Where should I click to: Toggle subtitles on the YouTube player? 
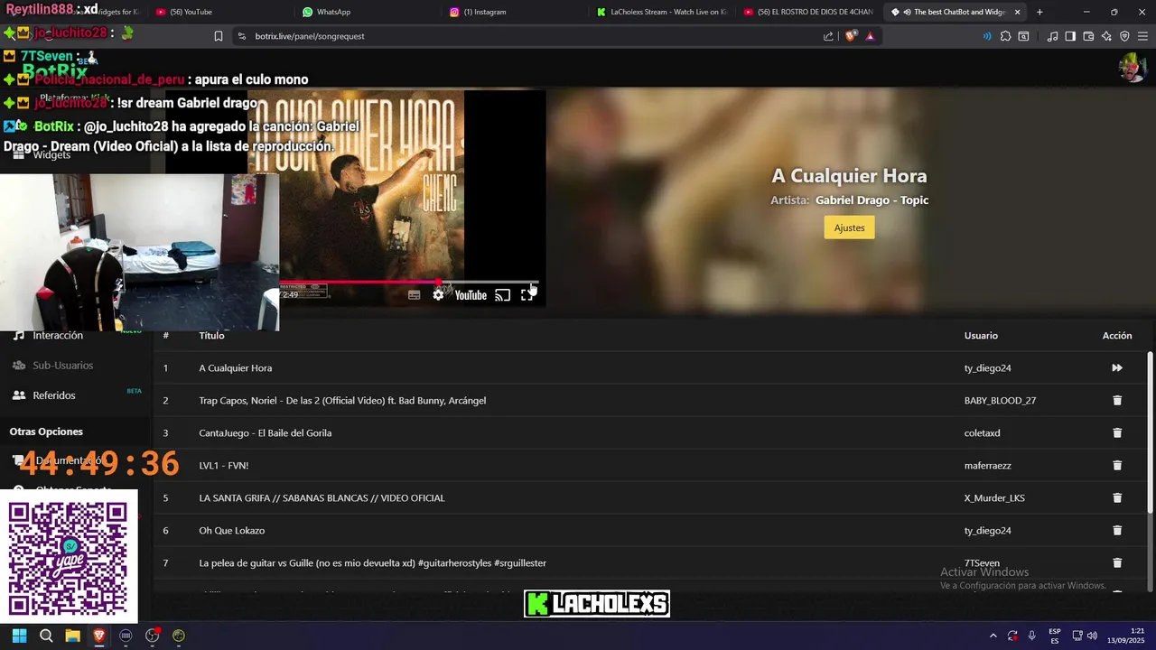414,295
